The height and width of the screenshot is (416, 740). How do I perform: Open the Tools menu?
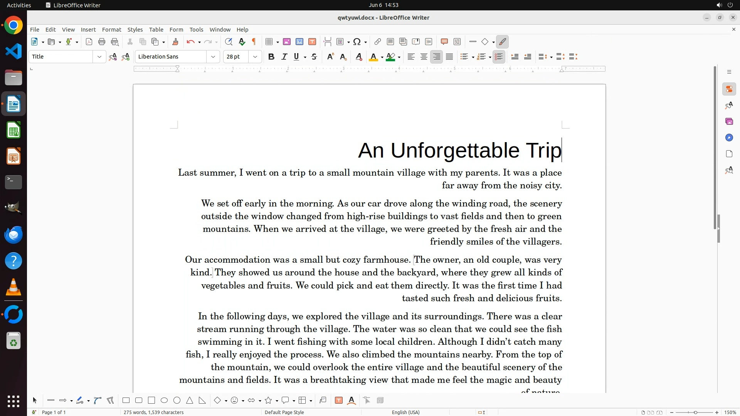(x=196, y=30)
